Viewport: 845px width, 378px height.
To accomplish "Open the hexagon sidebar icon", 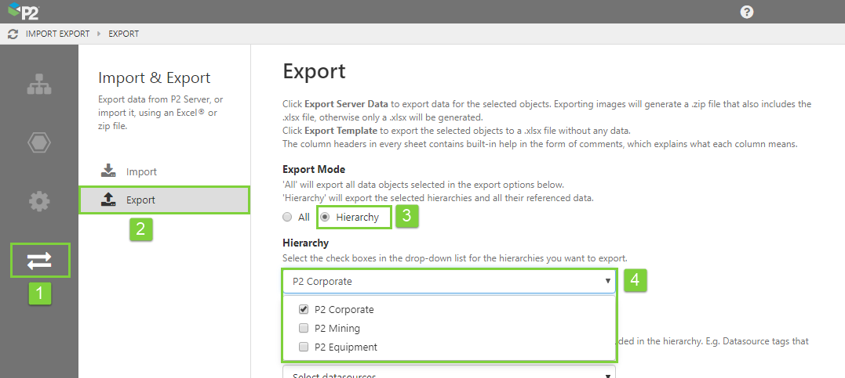I will (x=39, y=143).
